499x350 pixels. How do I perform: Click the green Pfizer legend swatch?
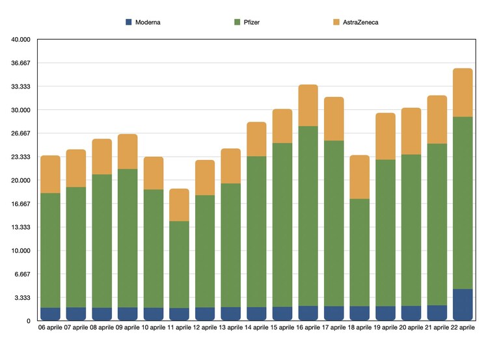pos(237,22)
